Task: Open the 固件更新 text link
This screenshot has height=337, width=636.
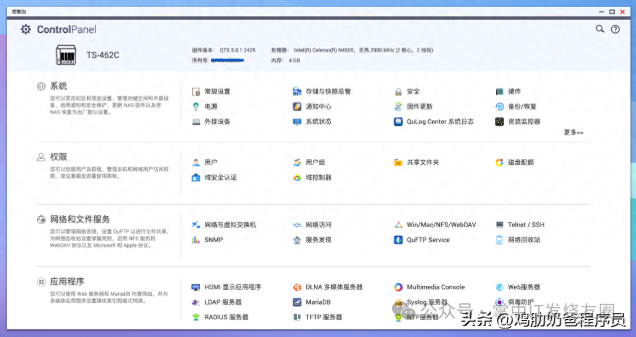Action: coord(419,106)
